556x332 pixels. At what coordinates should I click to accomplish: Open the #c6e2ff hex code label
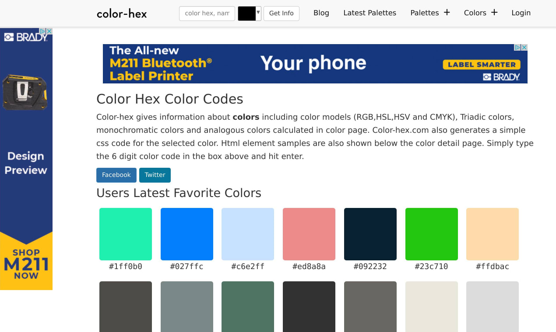click(x=248, y=266)
